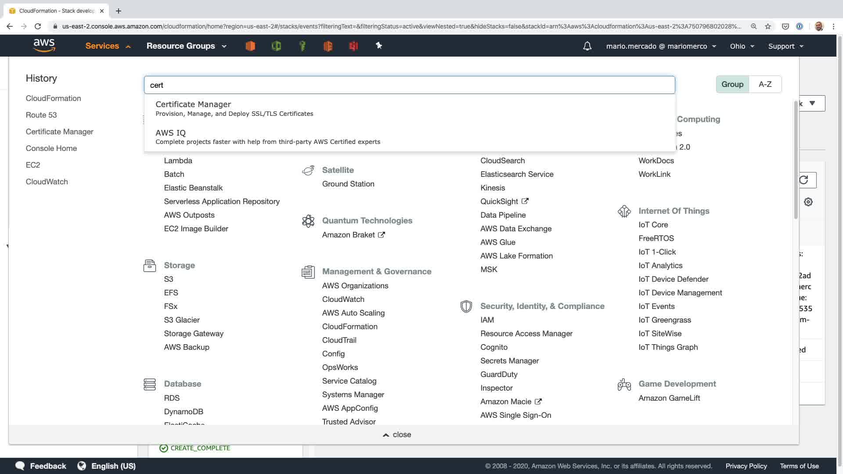Open Route 53 from History
843x474 pixels.
(41, 115)
